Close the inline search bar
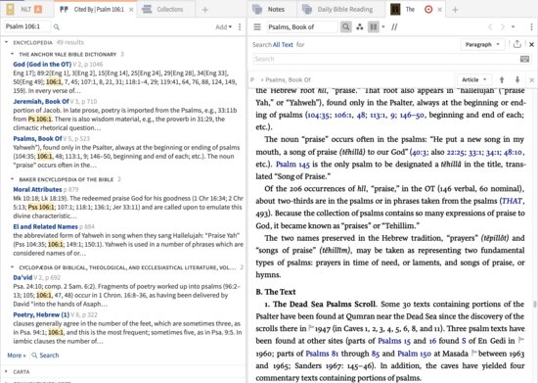Screen dimensions: 538x383 point(531,44)
